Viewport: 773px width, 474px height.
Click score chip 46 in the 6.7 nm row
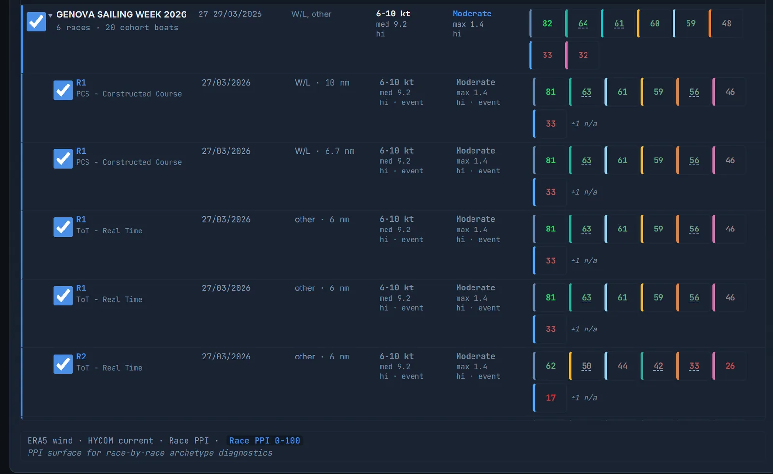[730, 160]
